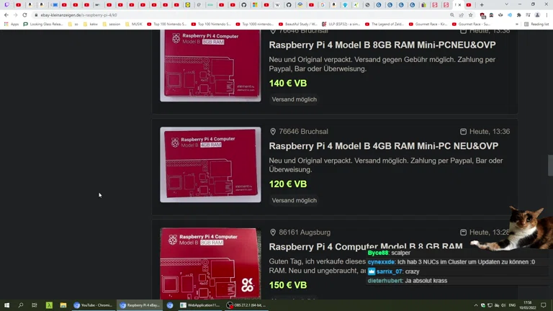
Task: Click the Heute, 13:36 date of 4GB listing
Action: click(x=490, y=132)
